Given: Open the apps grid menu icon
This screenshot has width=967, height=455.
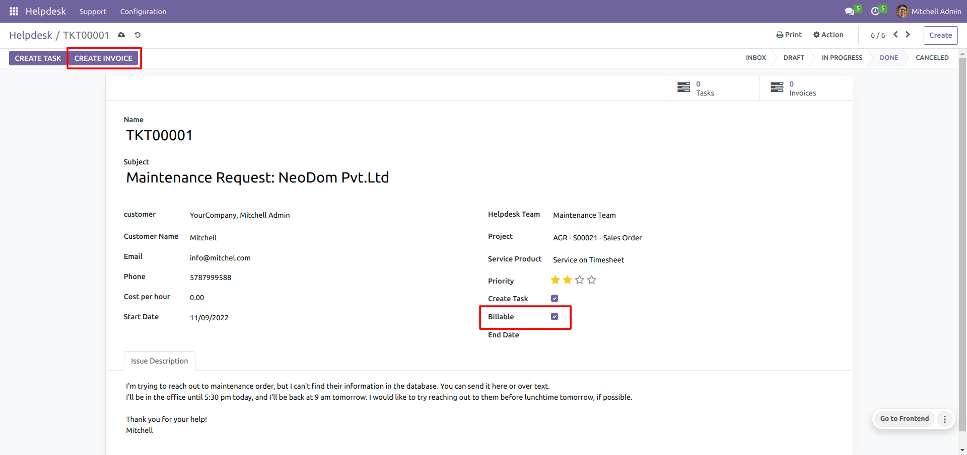Looking at the screenshot, I should (14, 11).
